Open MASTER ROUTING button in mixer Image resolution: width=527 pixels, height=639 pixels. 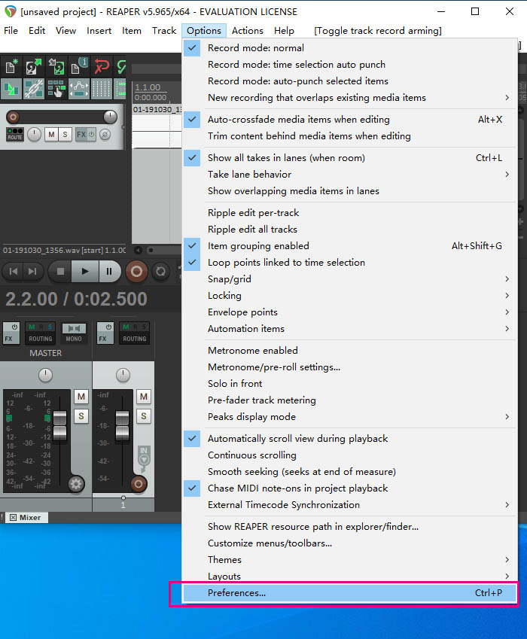(41, 333)
